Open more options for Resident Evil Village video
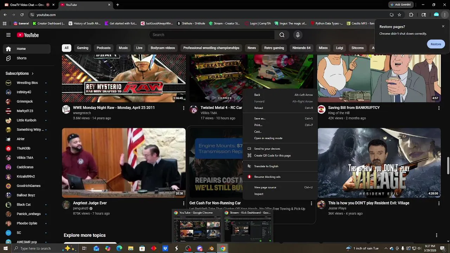This screenshot has width=450, height=253. point(439,203)
